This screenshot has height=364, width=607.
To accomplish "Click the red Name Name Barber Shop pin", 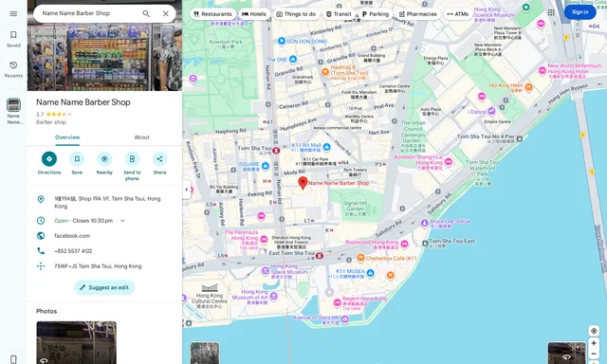I will click(x=303, y=183).
